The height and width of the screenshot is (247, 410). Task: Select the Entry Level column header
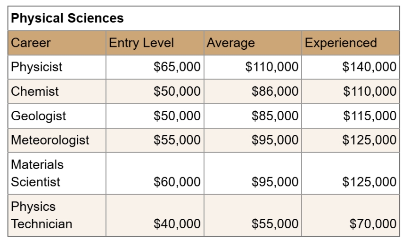pyautogui.click(x=141, y=43)
